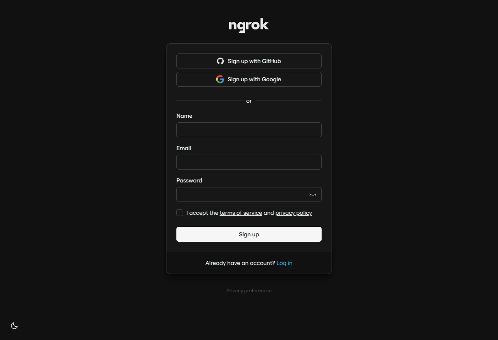Go to Log in link
Screen dimensions: 498x340
[x=284, y=263]
